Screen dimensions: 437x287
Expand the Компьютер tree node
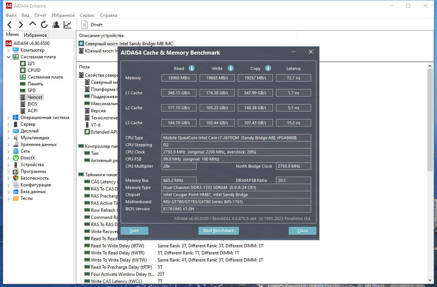(8, 51)
